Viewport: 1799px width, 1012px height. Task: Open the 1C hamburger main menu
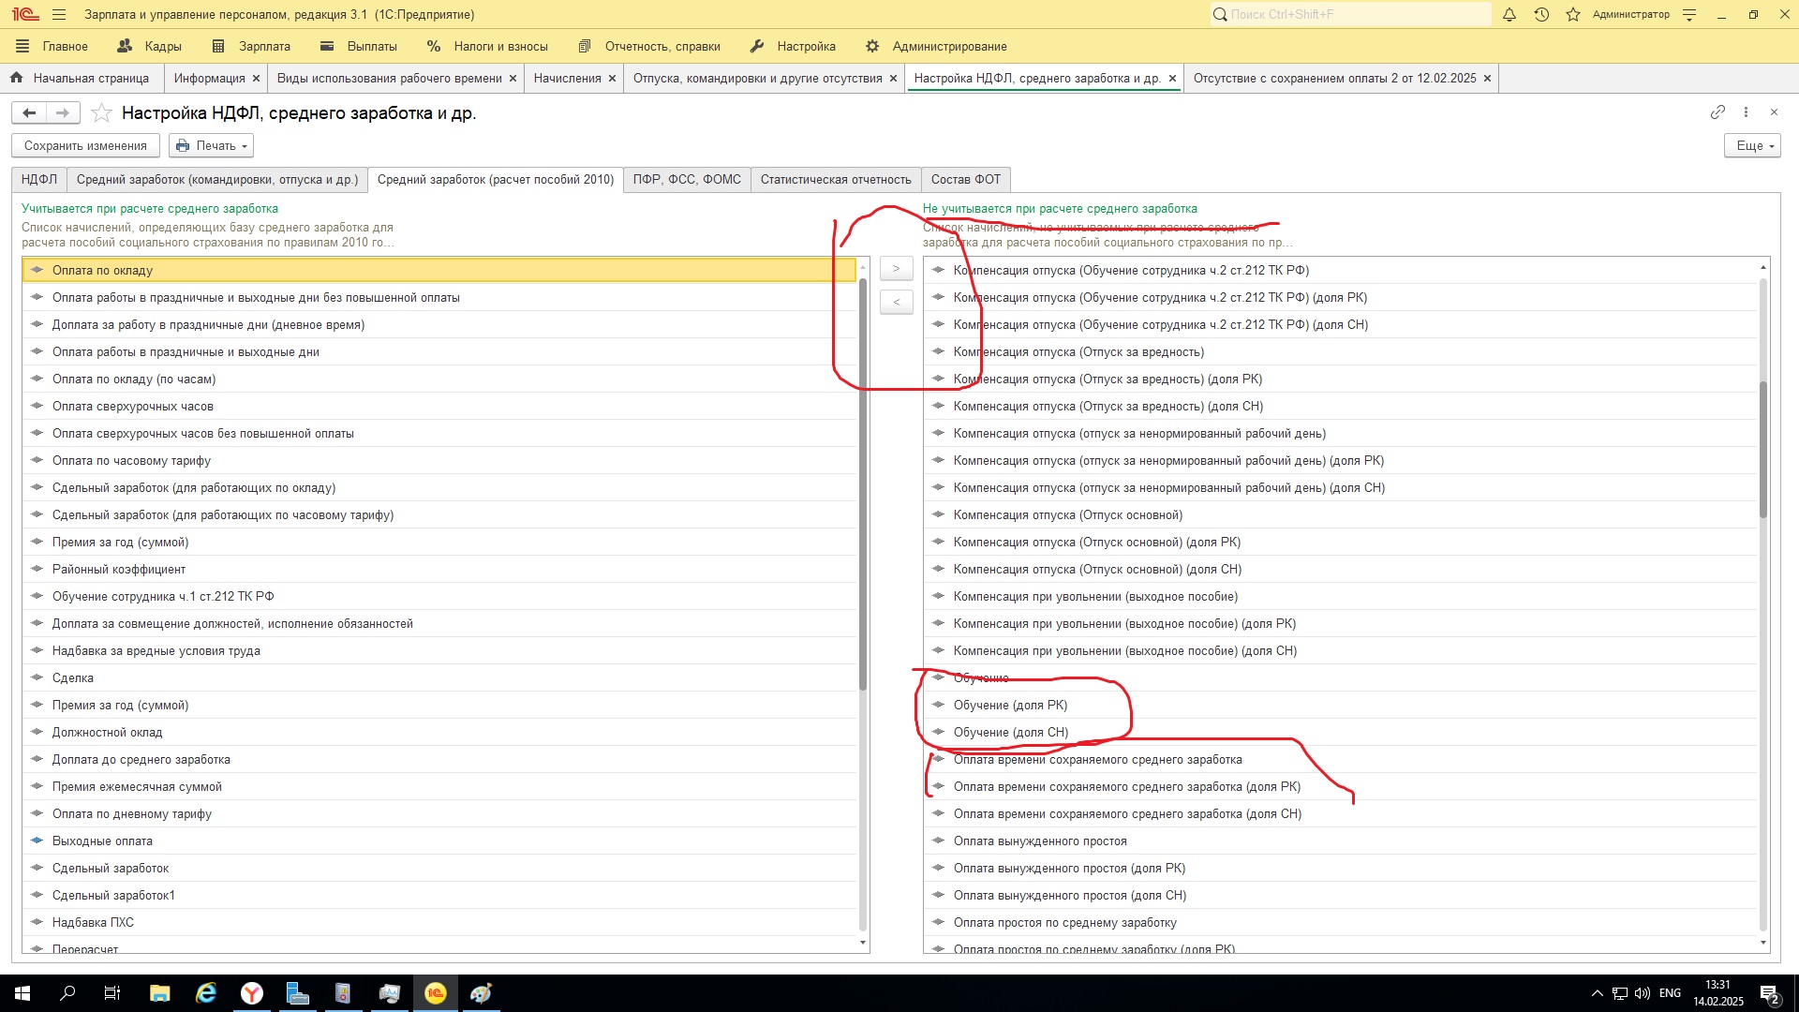(x=59, y=14)
